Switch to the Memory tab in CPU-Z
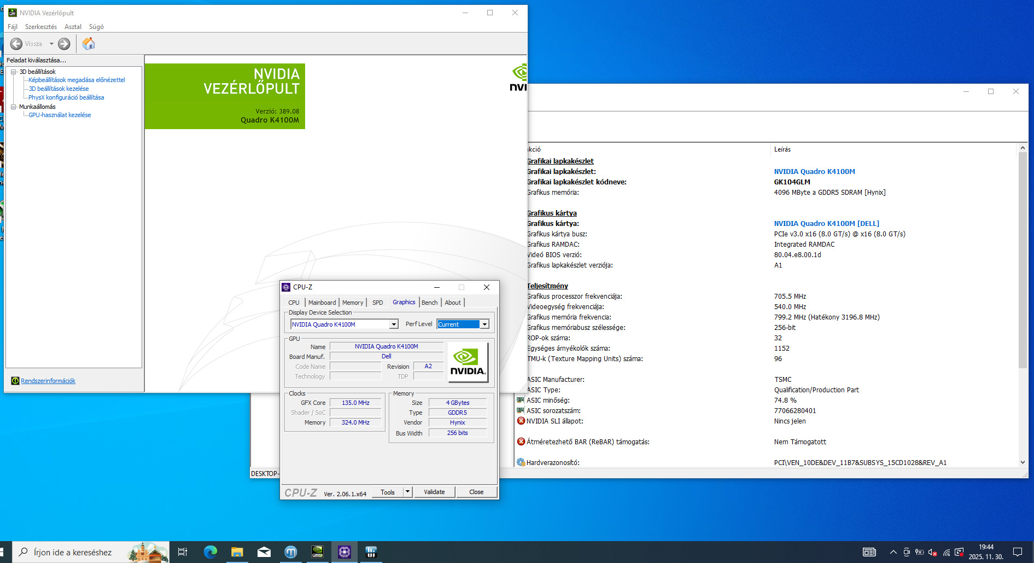Image resolution: width=1034 pixels, height=563 pixels. (353, 303)
